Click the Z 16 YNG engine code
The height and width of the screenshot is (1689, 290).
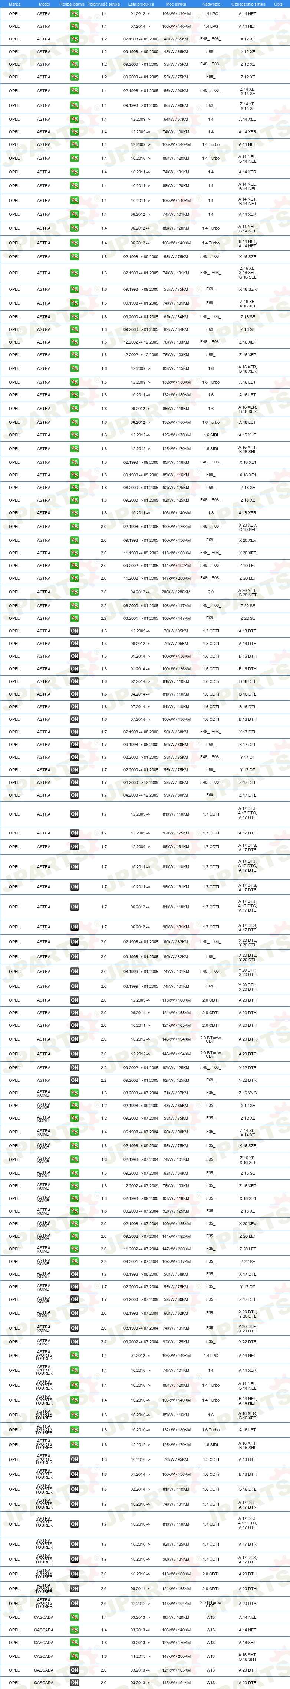(x=248, y=1093)
